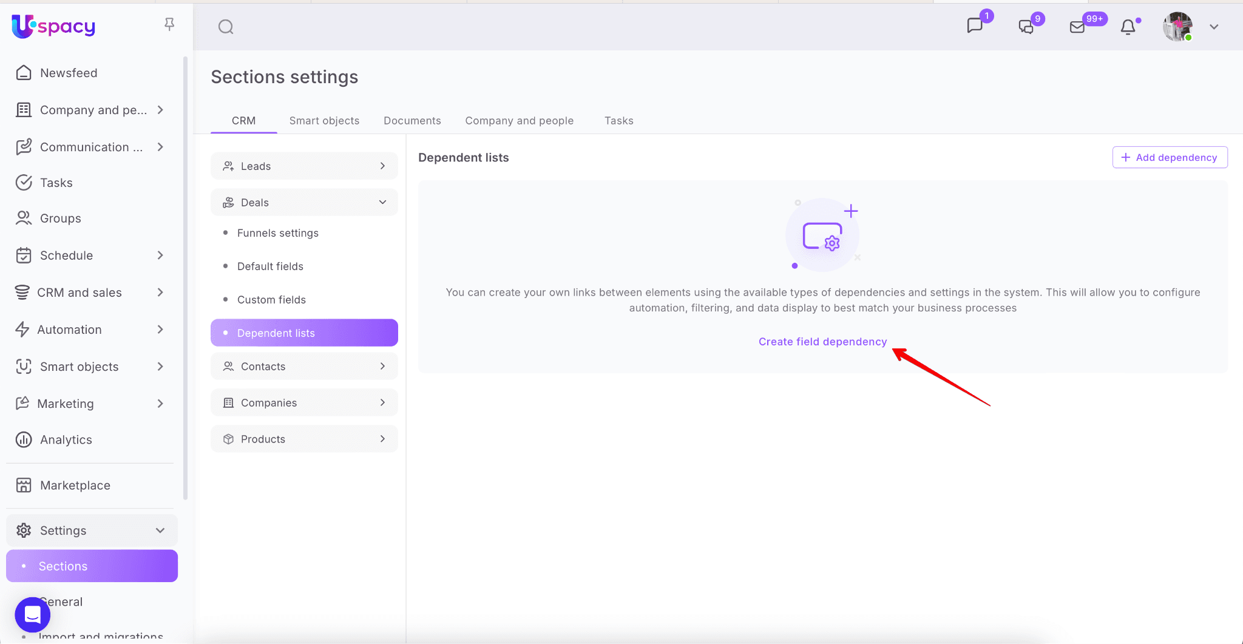Open Analytics from the sidebar
Image resolution: width=1243 pixels, height=644 pixels.
point(66,439)
